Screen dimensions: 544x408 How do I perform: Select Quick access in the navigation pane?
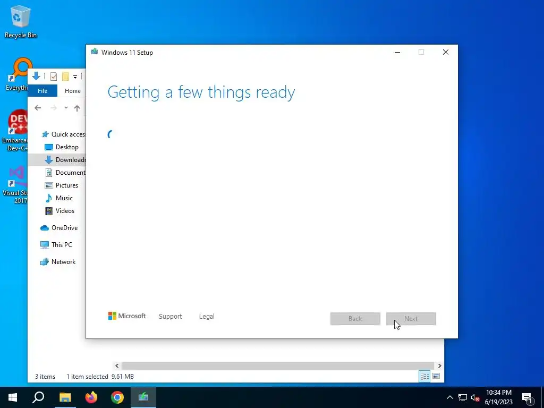[63, 134]
